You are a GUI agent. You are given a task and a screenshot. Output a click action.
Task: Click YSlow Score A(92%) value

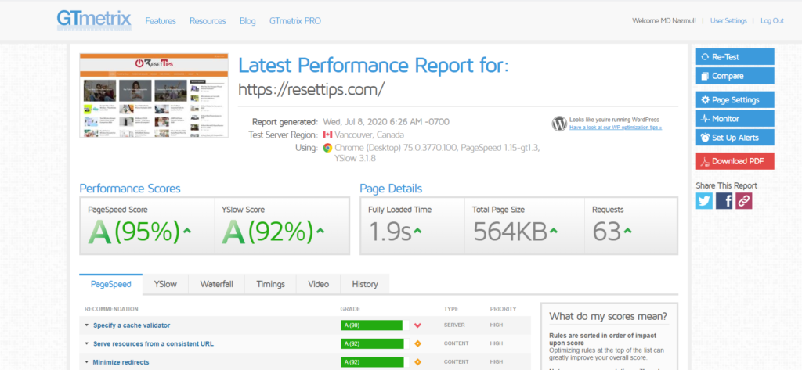[x=268, y=232]
